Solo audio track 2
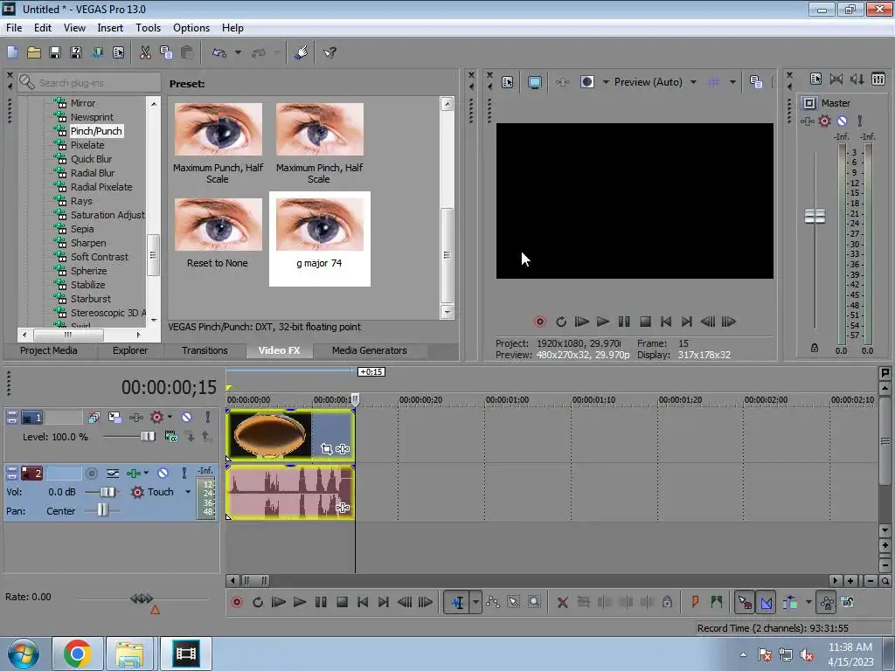The height and width of the screenshot is (671, 895). tap(184, 473)
